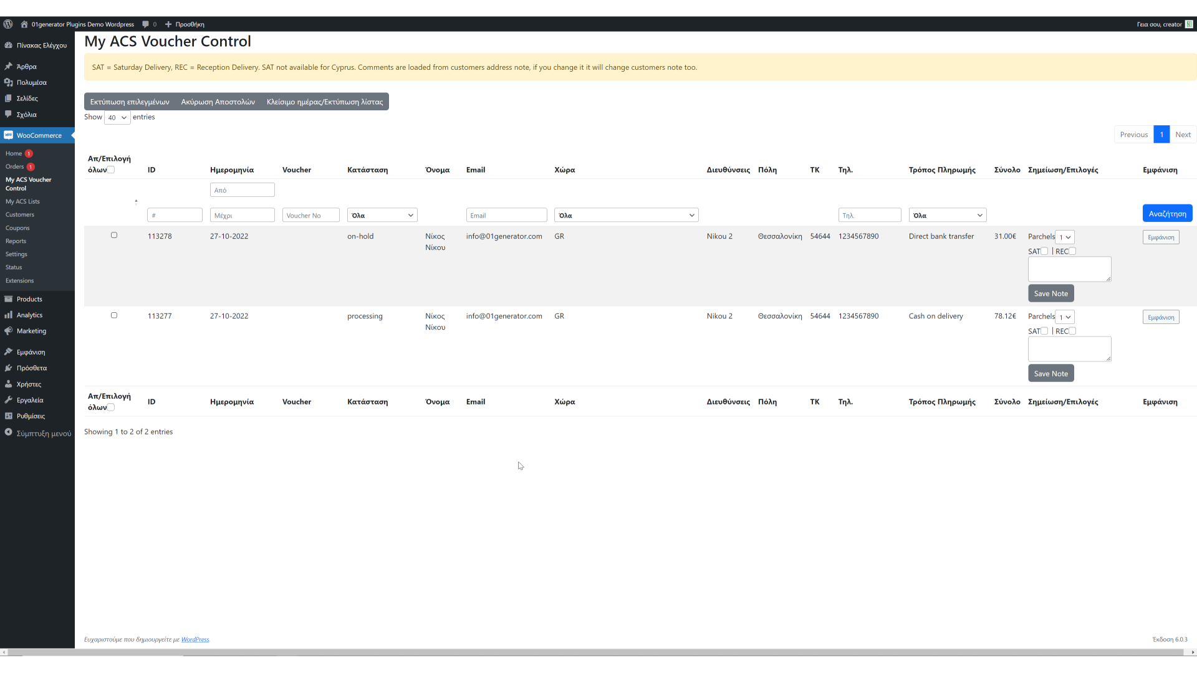
Task: Expand the Χώρα country filter dropdown
Action: coord(626,215)
